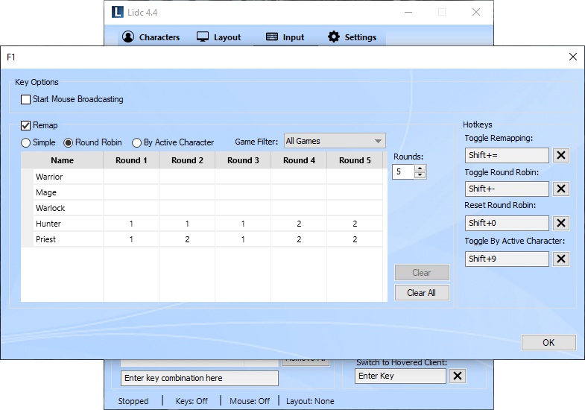Click the Toggle Remapping hotkey field
Screen dimensions: 585x410
tap(507, 155)
